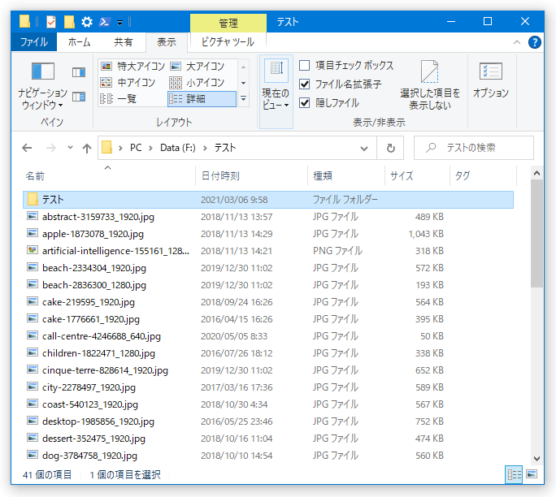Go up one folder level

[x=87, y=148]
